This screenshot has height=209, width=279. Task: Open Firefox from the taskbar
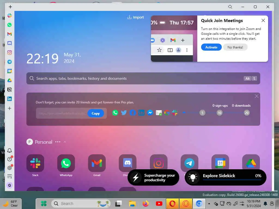pos(145,204)
